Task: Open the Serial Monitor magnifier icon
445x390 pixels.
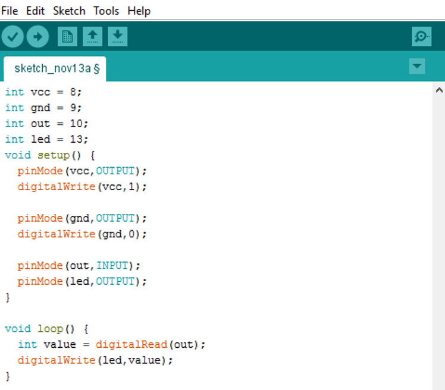Action: tap(421, 37)
